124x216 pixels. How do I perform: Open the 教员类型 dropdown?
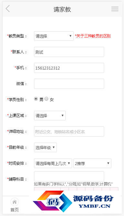54,36
